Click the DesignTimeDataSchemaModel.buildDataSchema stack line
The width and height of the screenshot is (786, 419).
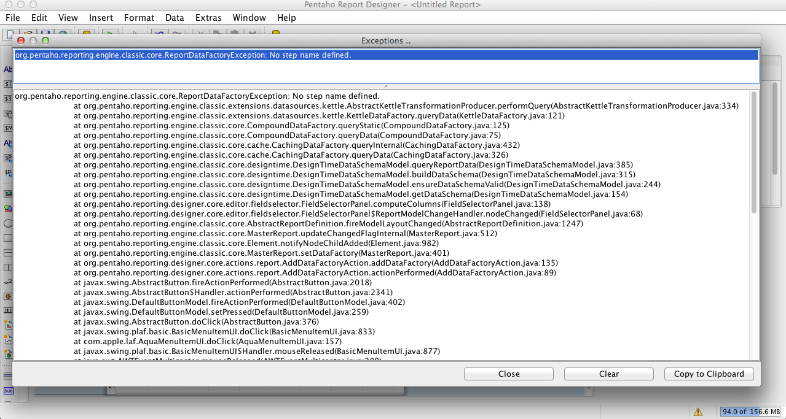(355, 174)
